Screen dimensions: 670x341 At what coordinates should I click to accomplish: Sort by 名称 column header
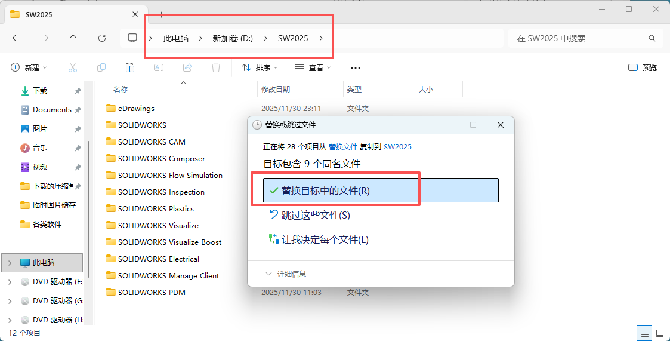[x=121, y=90]
